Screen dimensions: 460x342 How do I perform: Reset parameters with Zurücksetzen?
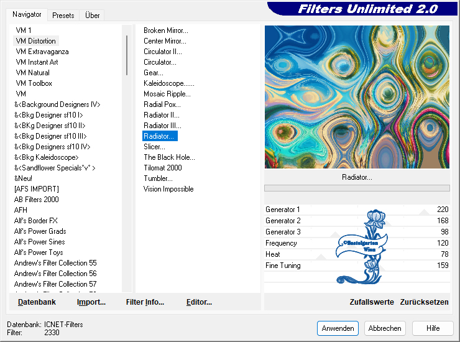424,302
